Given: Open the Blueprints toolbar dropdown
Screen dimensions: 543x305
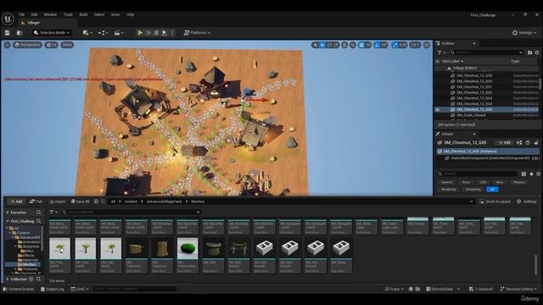Looking at the screenshot, I should coord(104,32).
